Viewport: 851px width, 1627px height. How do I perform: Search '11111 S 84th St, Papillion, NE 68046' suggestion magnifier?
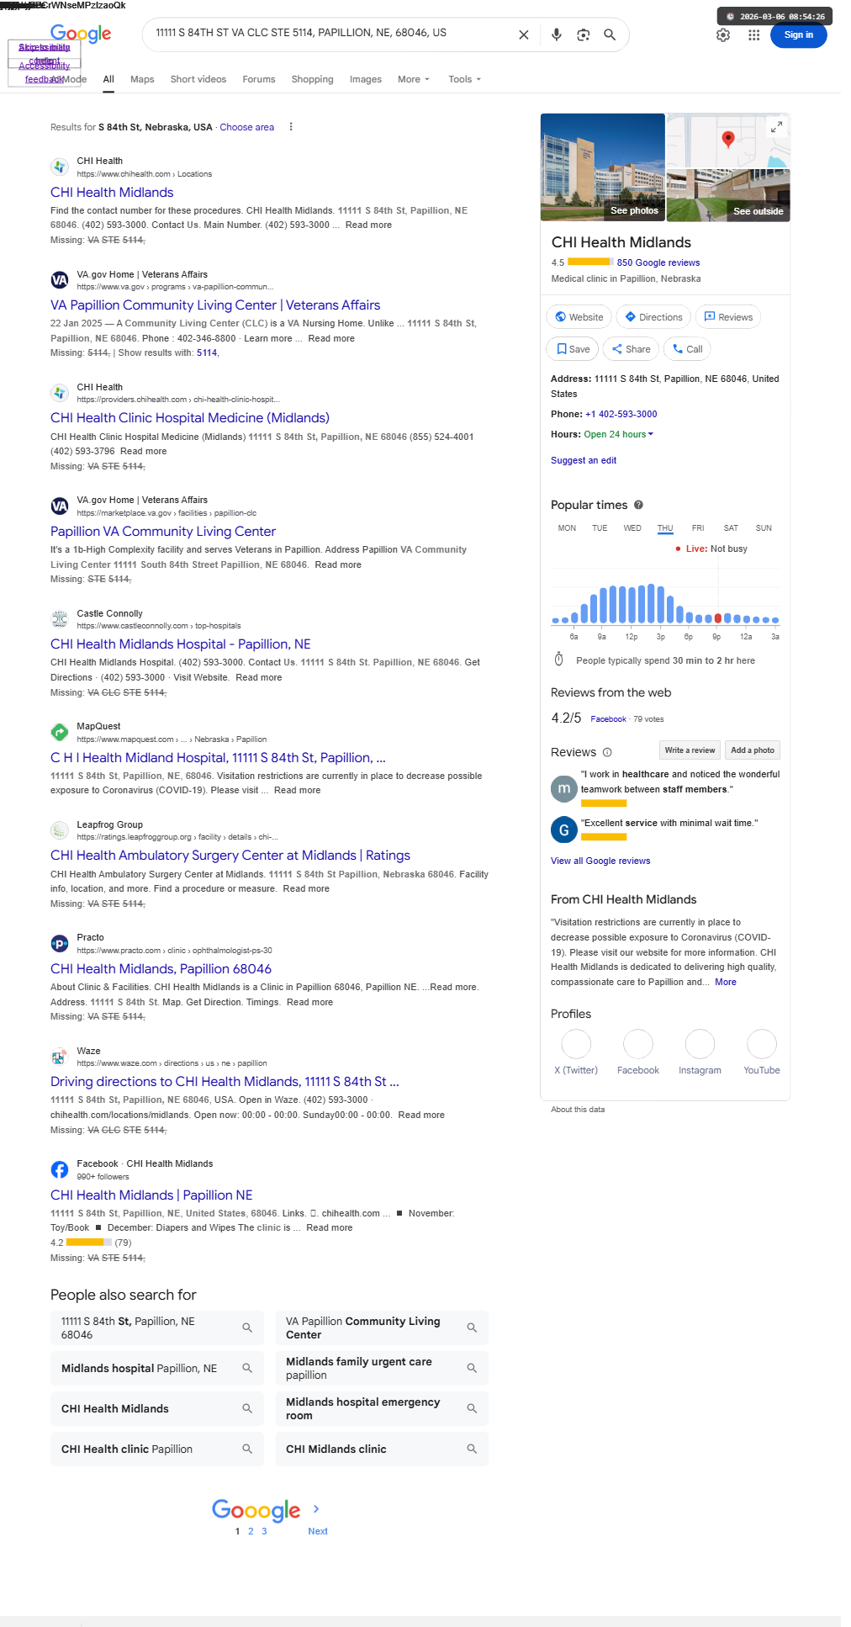click(x=247, y=1328)
